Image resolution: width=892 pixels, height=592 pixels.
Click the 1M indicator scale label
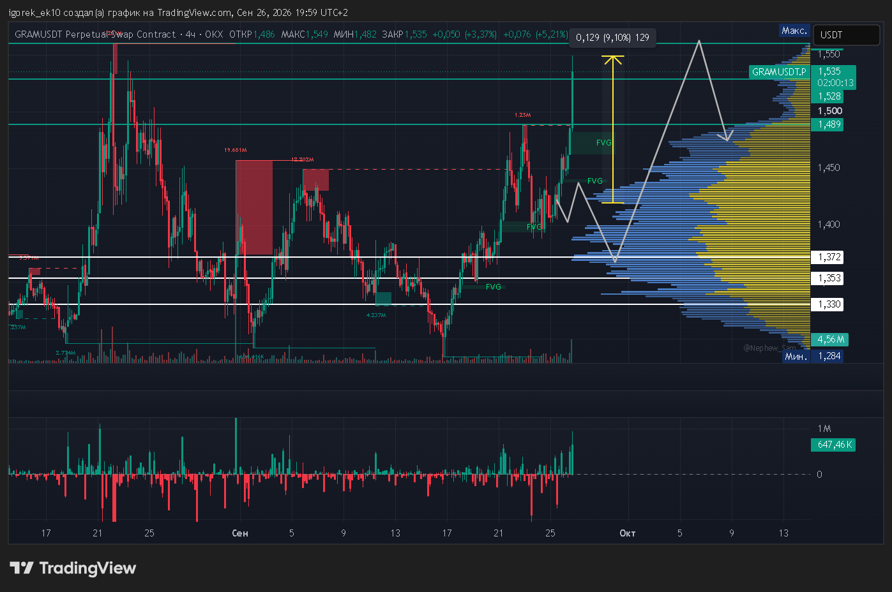pyautogui.click(x=824, y=429)
